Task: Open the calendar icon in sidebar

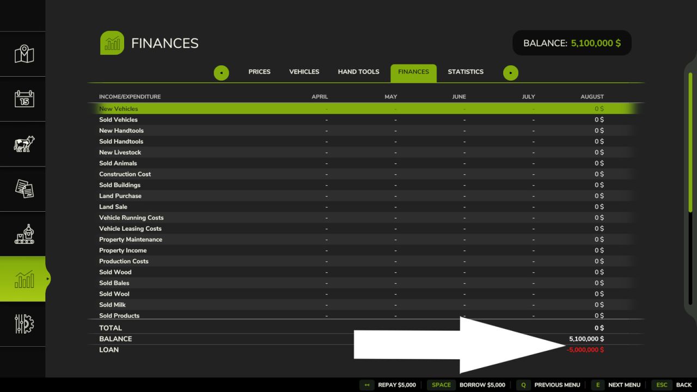Action: tap(24, 99)
